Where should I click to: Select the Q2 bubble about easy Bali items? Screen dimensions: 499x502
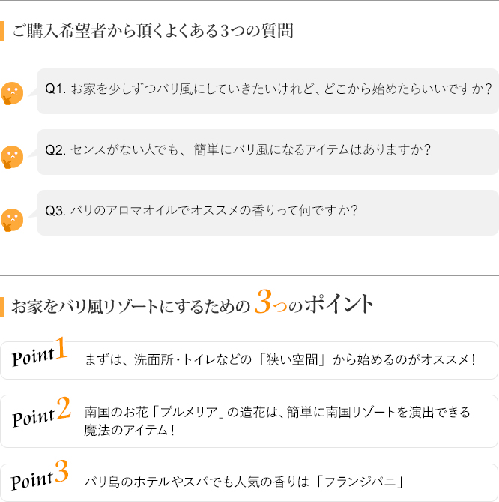pos(267,152)
